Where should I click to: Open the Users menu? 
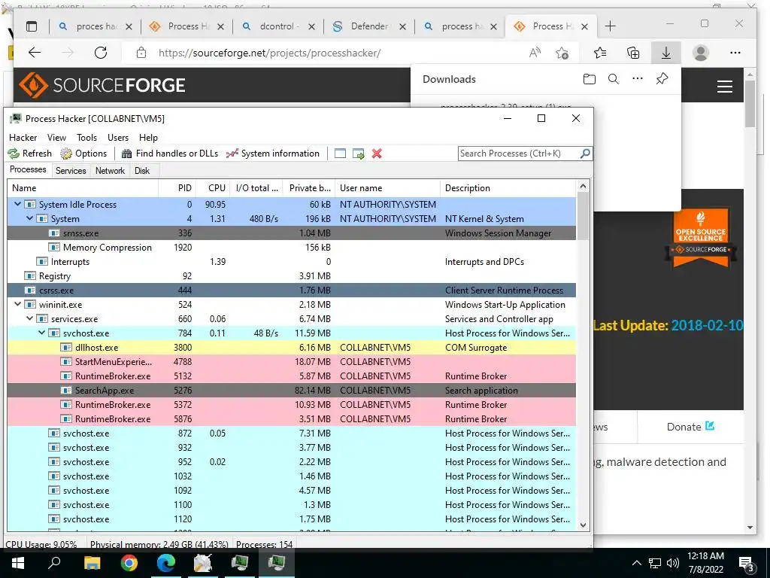pyautogui.click(x=118, y=138)
